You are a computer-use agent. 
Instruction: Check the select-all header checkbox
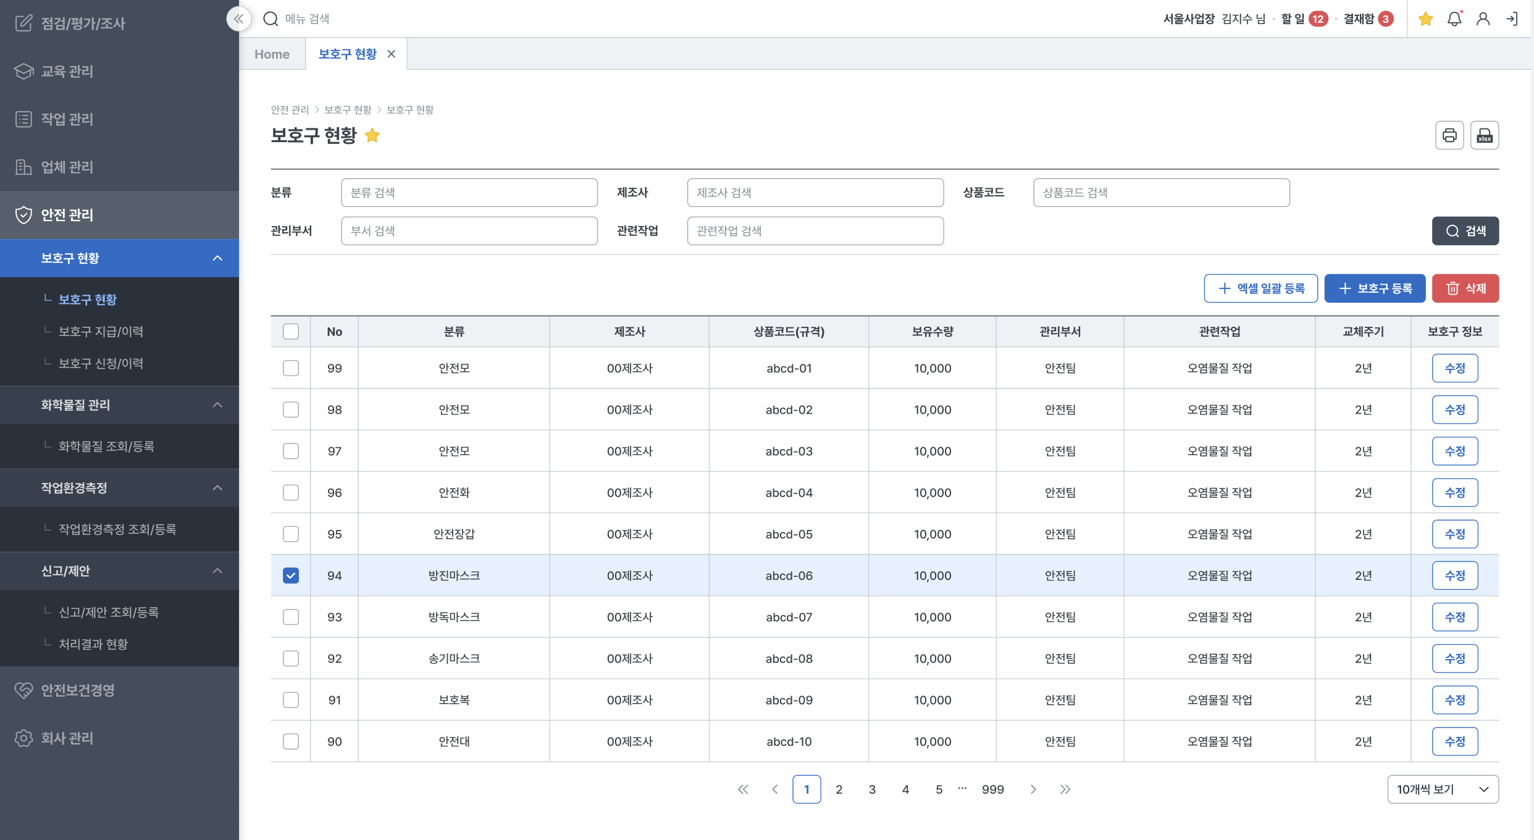click(x=291, y=332)
